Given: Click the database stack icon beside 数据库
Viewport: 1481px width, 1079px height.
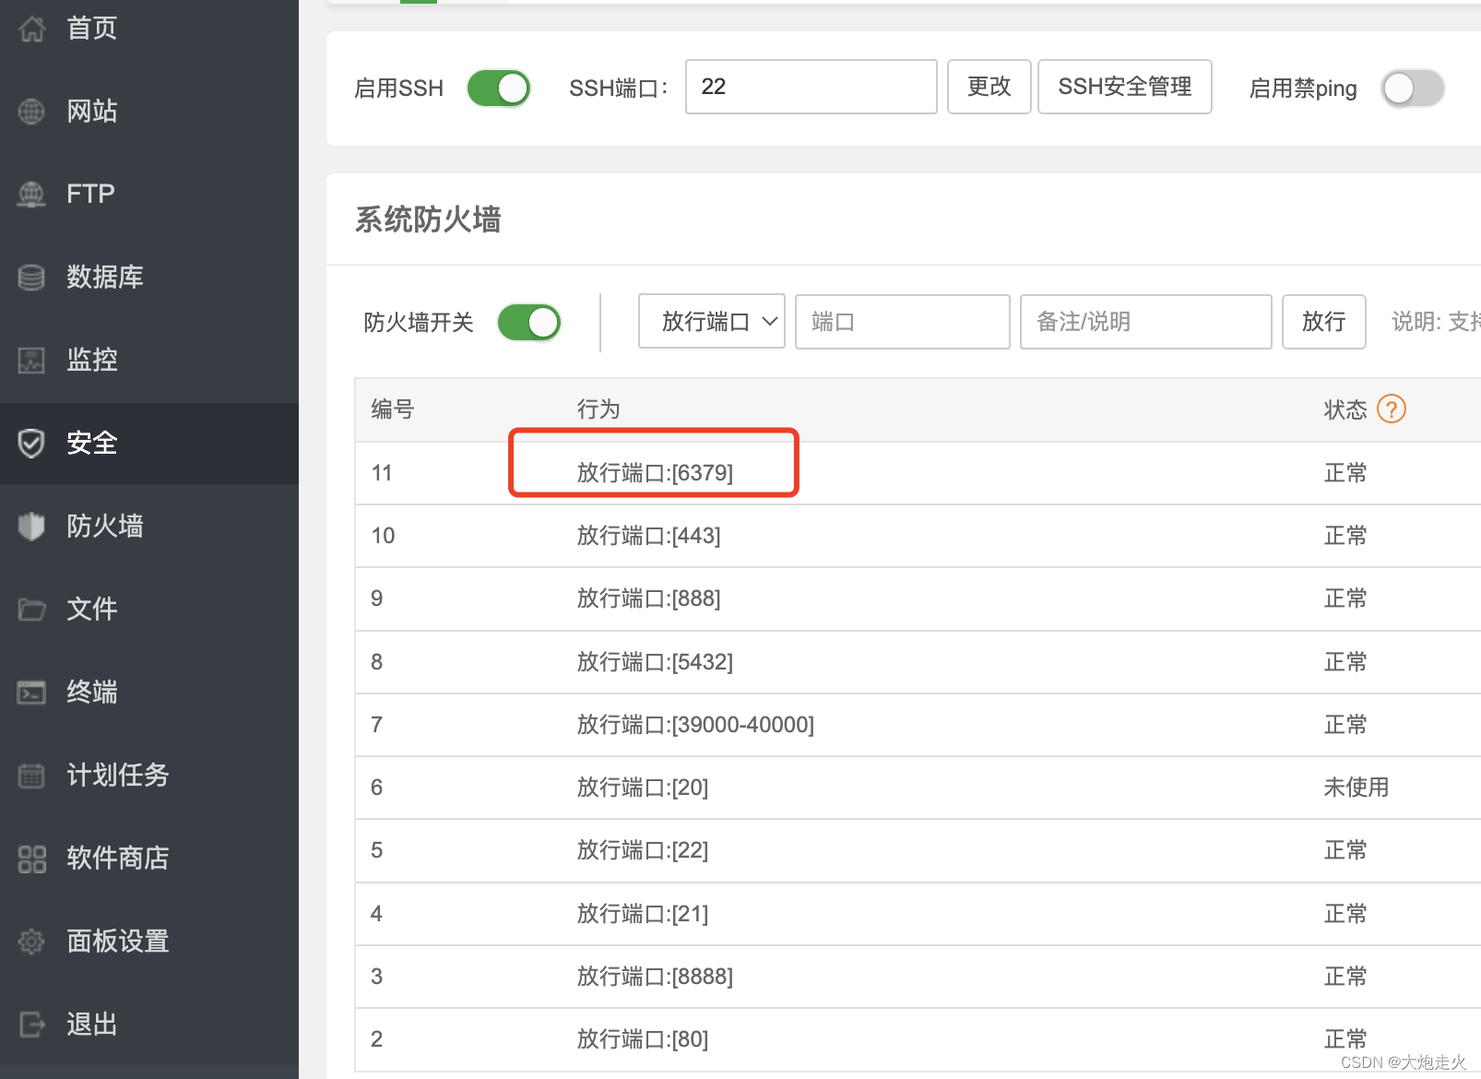Looking at the screenshot, I should 31,278.
